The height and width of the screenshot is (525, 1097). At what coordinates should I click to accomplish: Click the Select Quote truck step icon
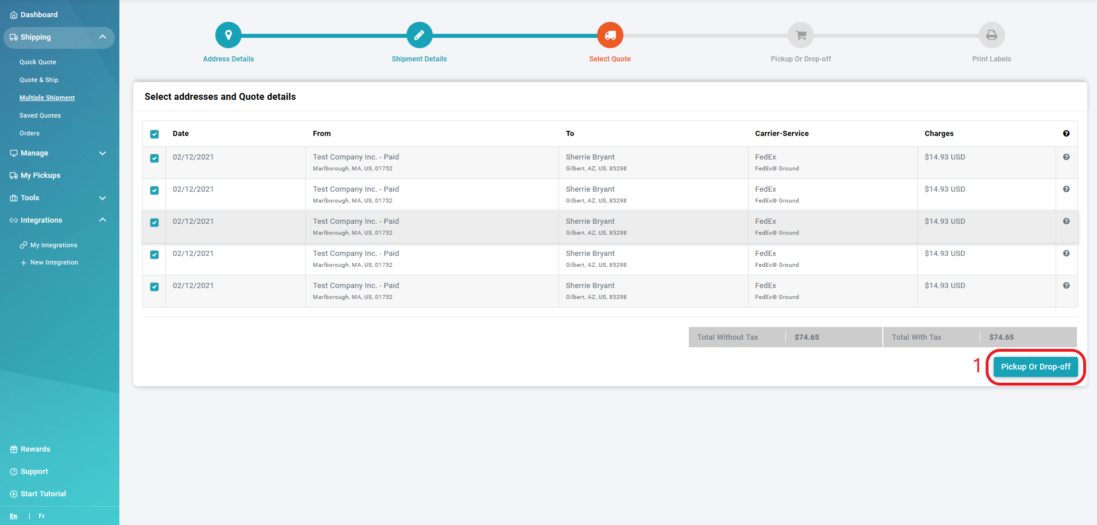(610, 35)
